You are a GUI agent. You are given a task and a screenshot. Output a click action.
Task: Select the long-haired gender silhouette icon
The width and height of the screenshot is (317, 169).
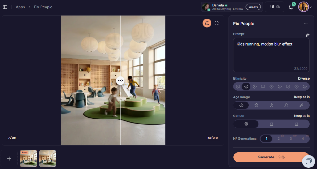297,124
